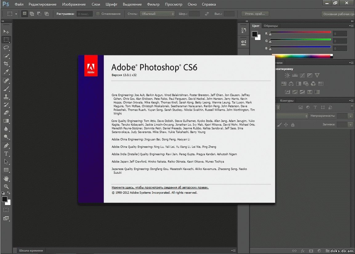This screenshot has width=355, height=254.
Task: Select the Zoom magnifier tool
Action: pyautogui.click(x=6, y=187)
